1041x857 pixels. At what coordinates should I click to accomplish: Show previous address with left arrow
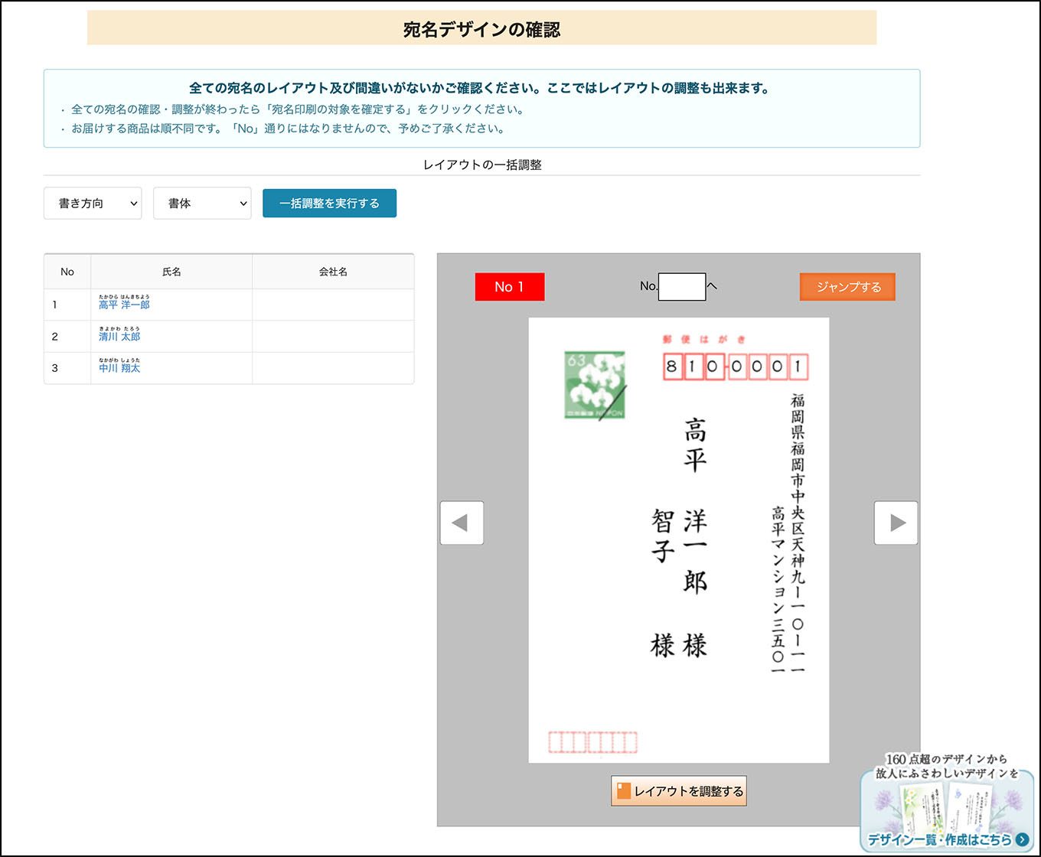462,523
